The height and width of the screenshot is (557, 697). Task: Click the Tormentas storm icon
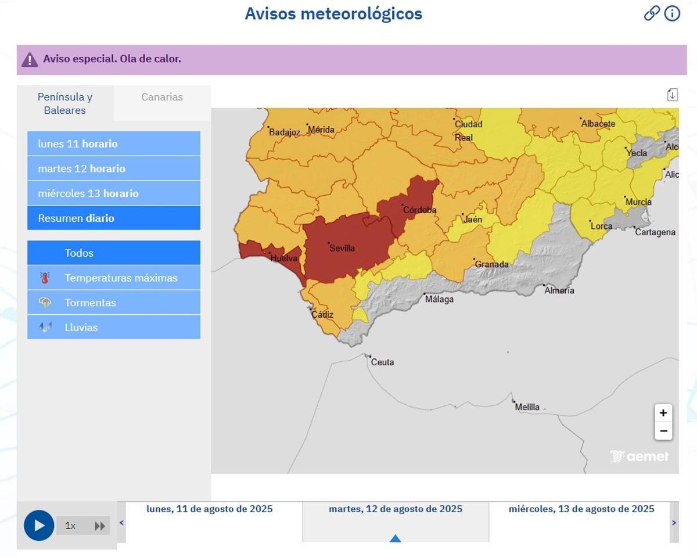tap(44, 302)
